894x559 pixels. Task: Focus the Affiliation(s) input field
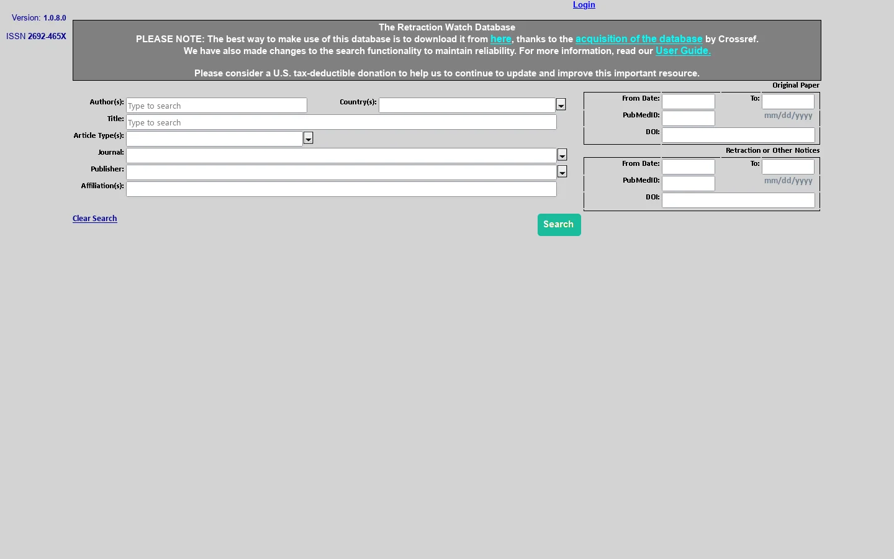[341, 189]
